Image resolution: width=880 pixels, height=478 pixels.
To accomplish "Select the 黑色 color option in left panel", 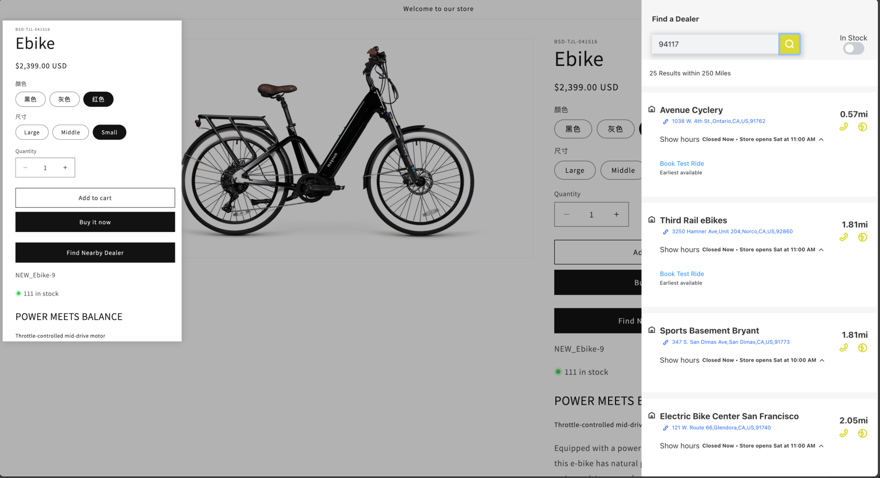I will (x=30, y=99).
